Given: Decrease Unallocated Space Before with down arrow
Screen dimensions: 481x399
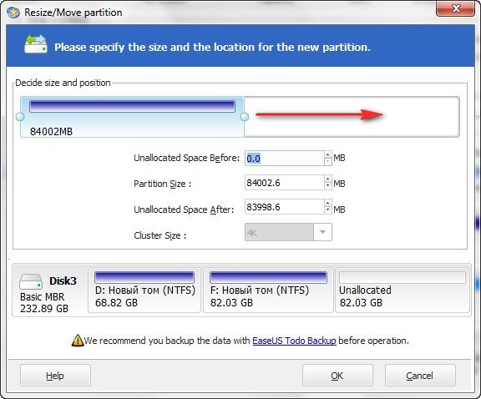Looking at the screenshot, I should tap(328, 162).
